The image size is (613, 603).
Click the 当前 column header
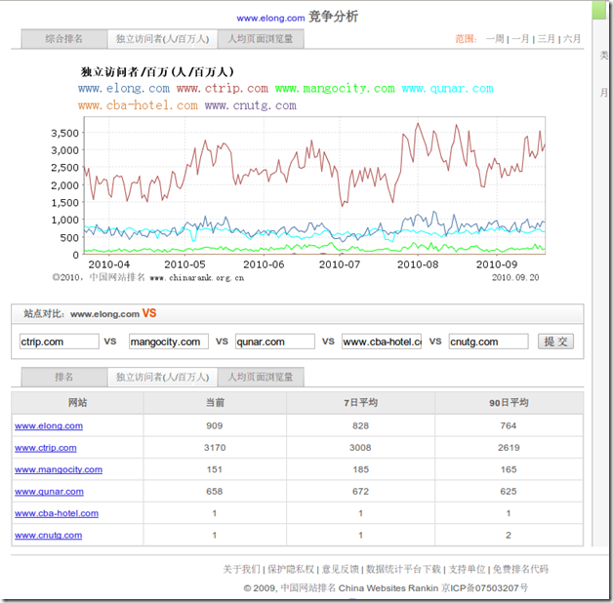tap(215, 403)
